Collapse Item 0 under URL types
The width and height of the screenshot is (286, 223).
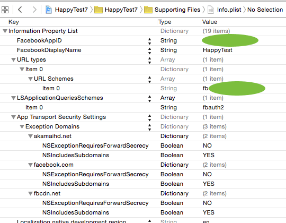(22, 69)
